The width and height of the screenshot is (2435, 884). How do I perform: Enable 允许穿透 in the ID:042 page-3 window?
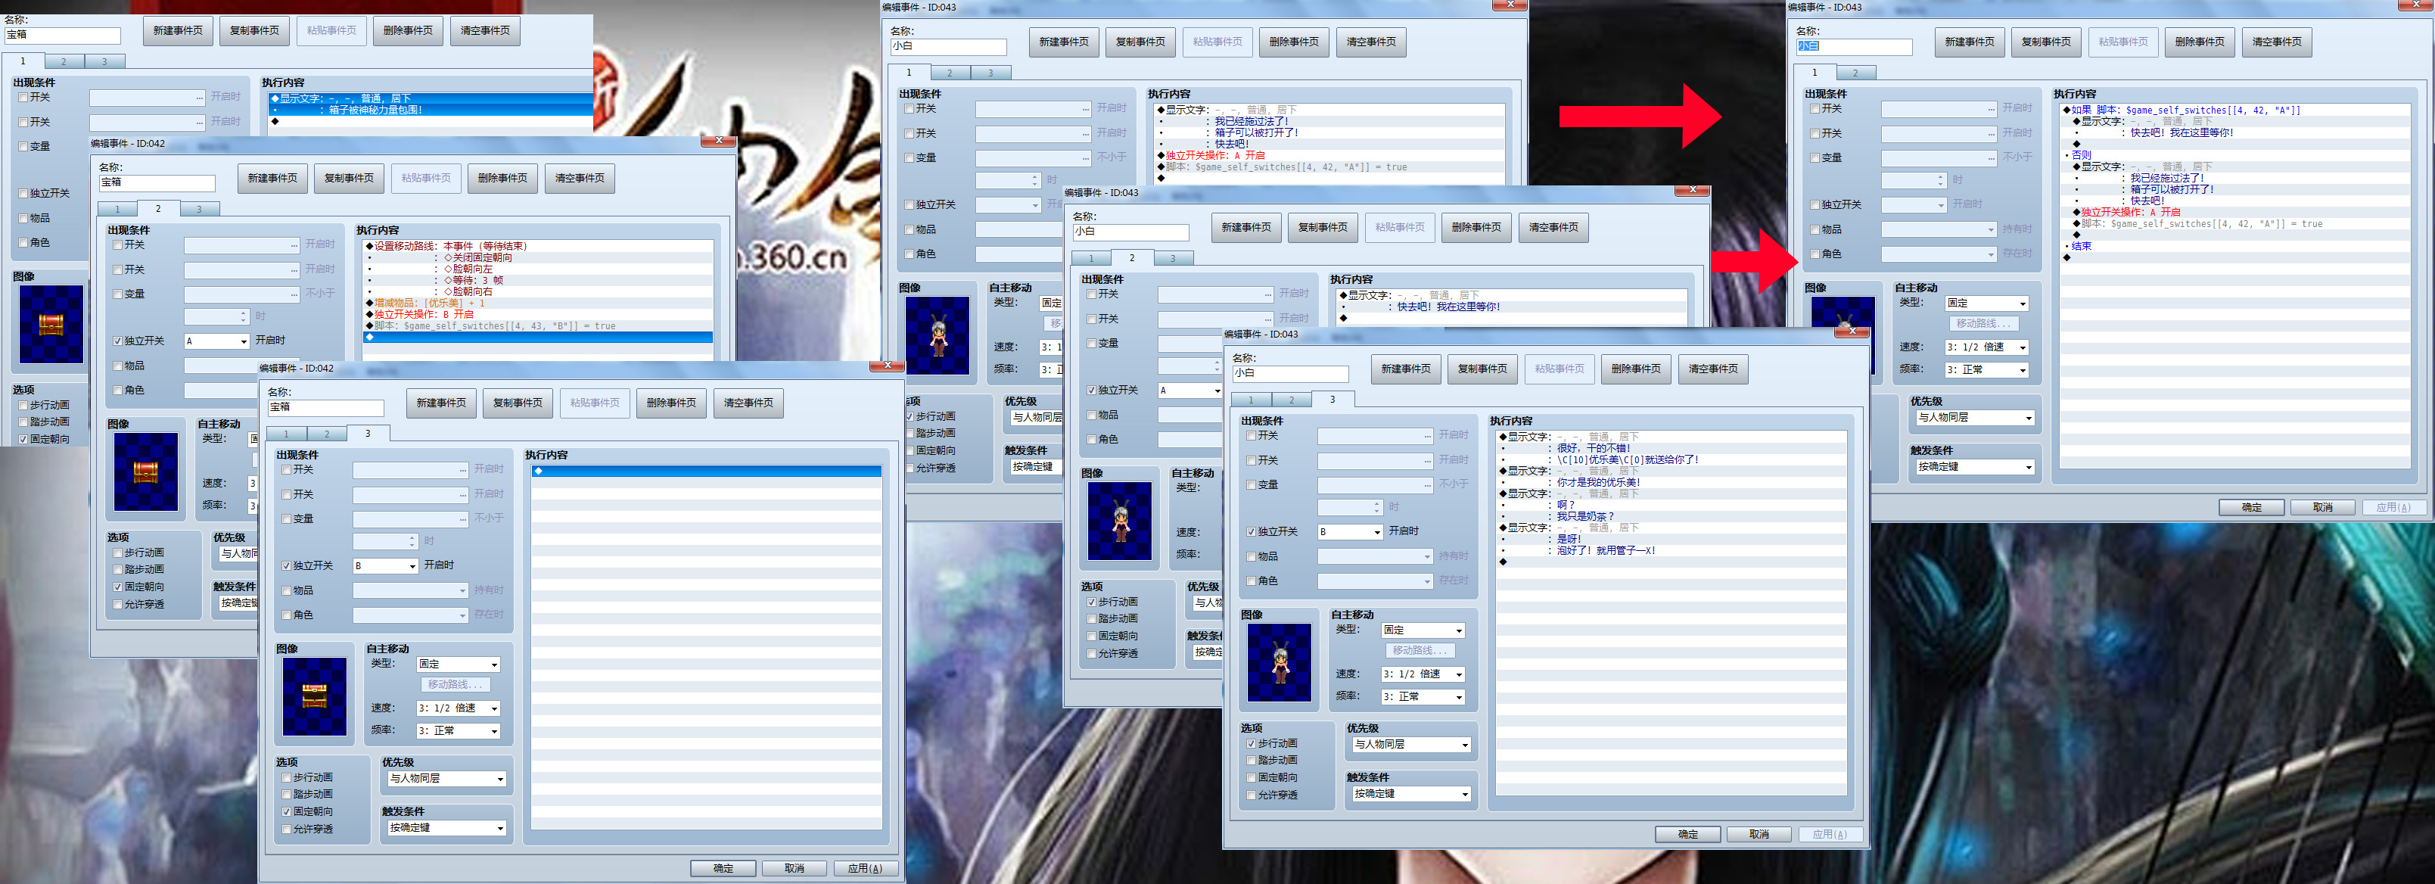(x=287, y=830)
